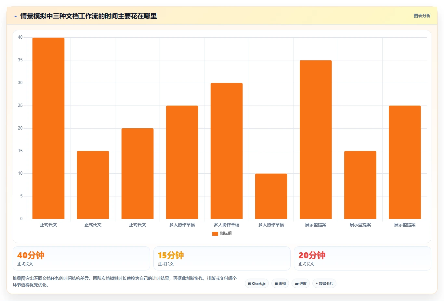Click the y-axis tick label 5
The width and height of the screenshot is (444, 301).
click(x=21, y=196)
